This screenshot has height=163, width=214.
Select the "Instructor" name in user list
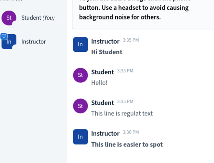coord(34,42)
